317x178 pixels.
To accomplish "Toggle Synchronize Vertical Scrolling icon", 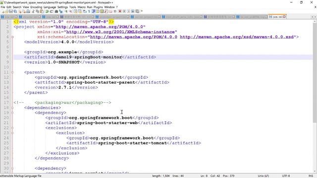I will [x=75, y=11].
